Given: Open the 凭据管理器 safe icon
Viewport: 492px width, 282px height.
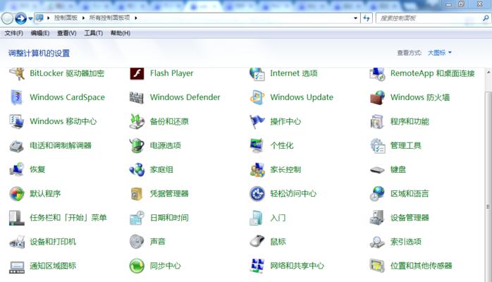Looking at the screenshot, I should pos(137,194).
